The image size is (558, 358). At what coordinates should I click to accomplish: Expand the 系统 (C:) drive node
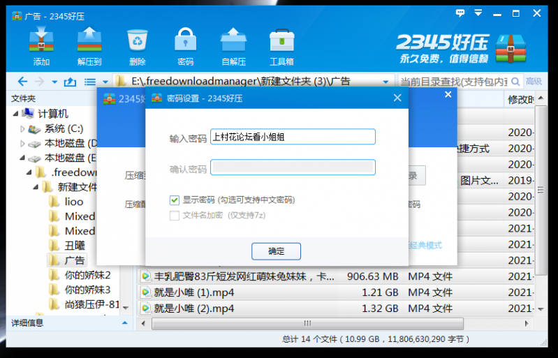pos(23,128)
